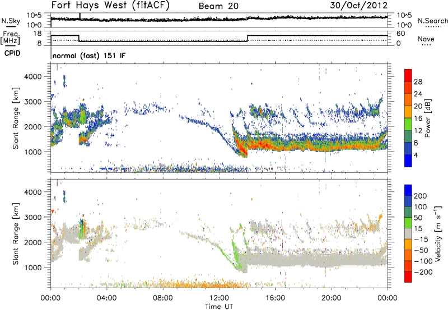Click the velocity panel 'Slant Range [km]' label
This screenshot has height=310, width=448.
tap(16, 234)
